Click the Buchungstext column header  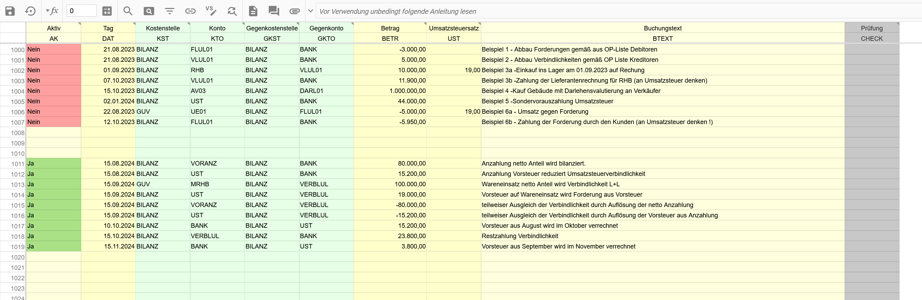click(662, 28)
